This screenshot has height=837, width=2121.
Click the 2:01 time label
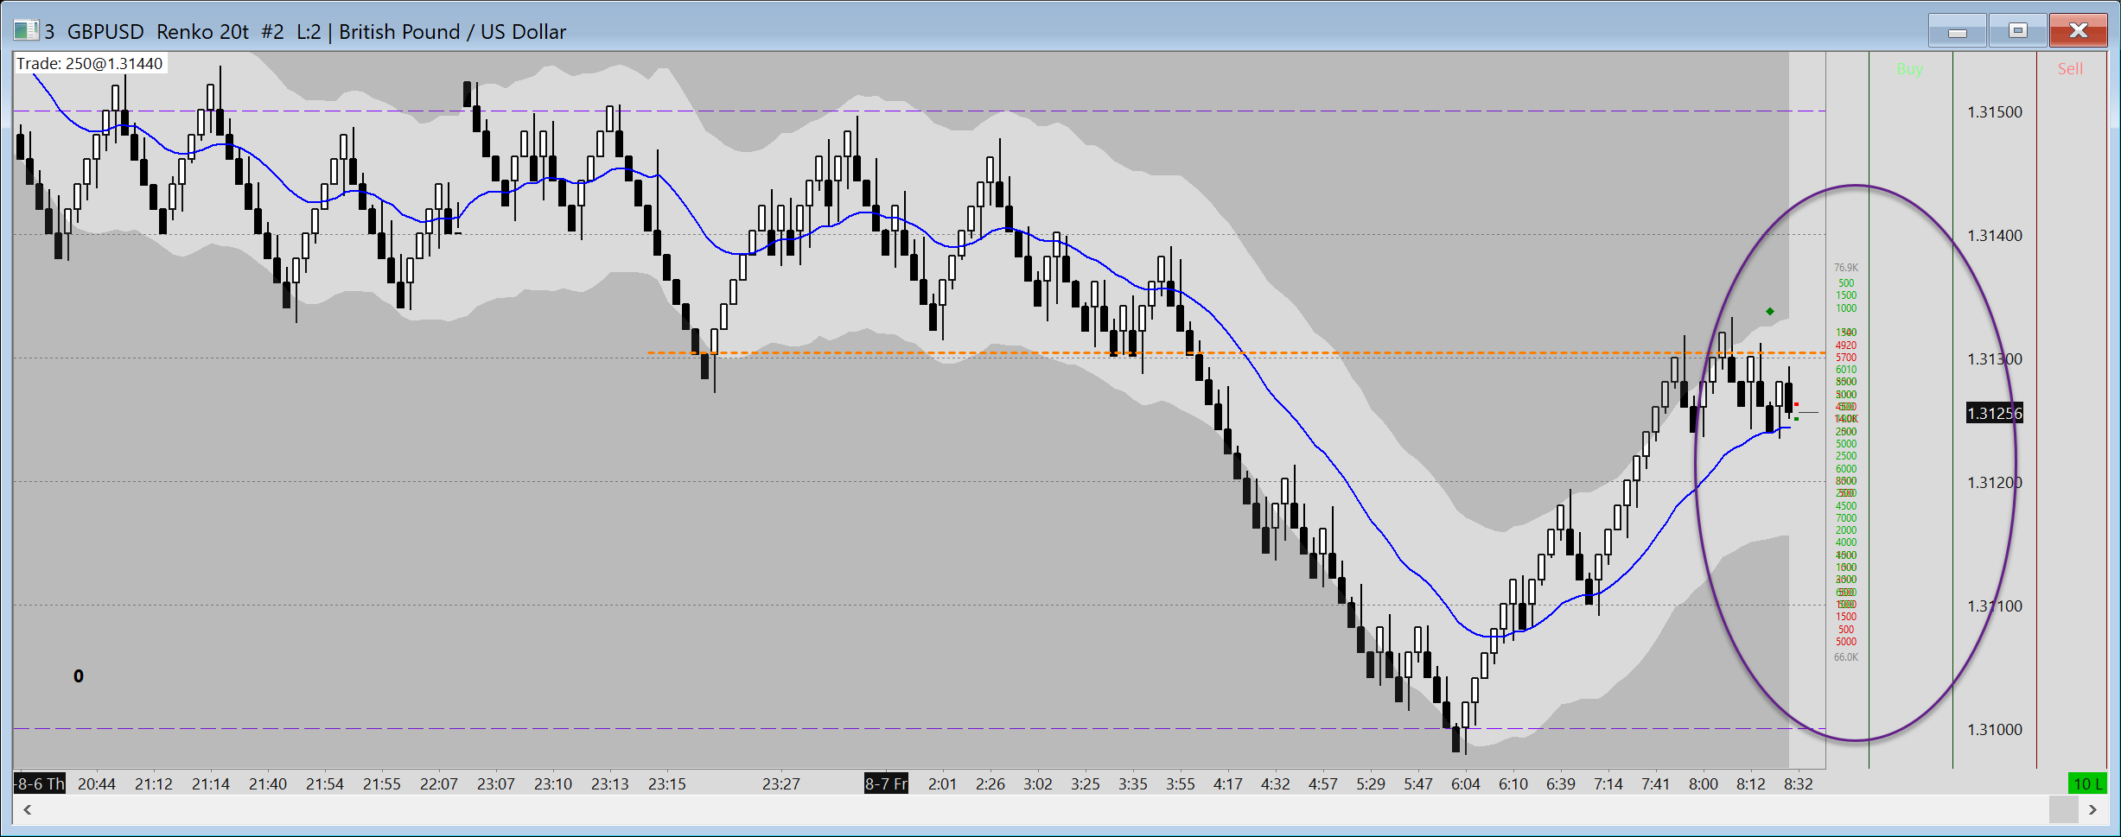click(943, 783)
